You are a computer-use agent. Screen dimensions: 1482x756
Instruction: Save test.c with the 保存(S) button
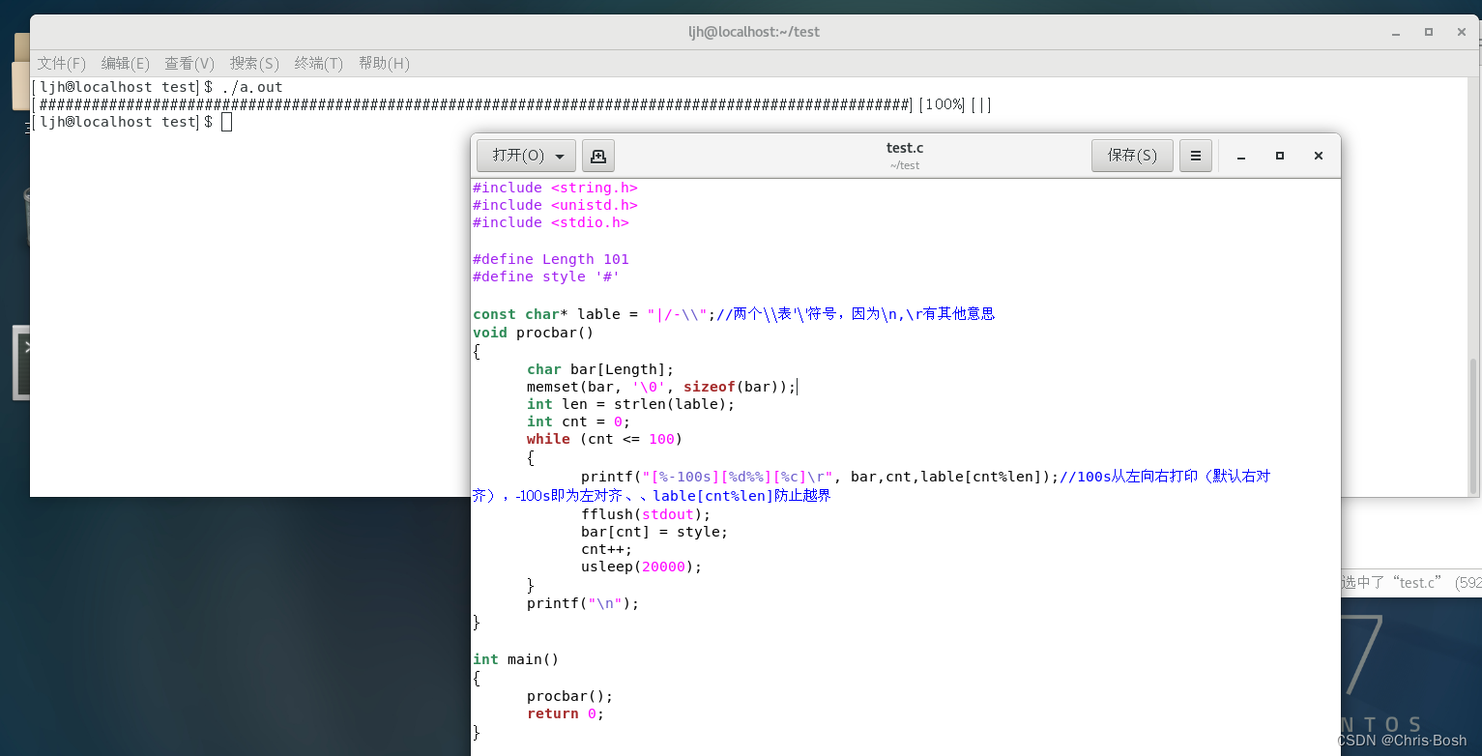[x=1131, y=155]
